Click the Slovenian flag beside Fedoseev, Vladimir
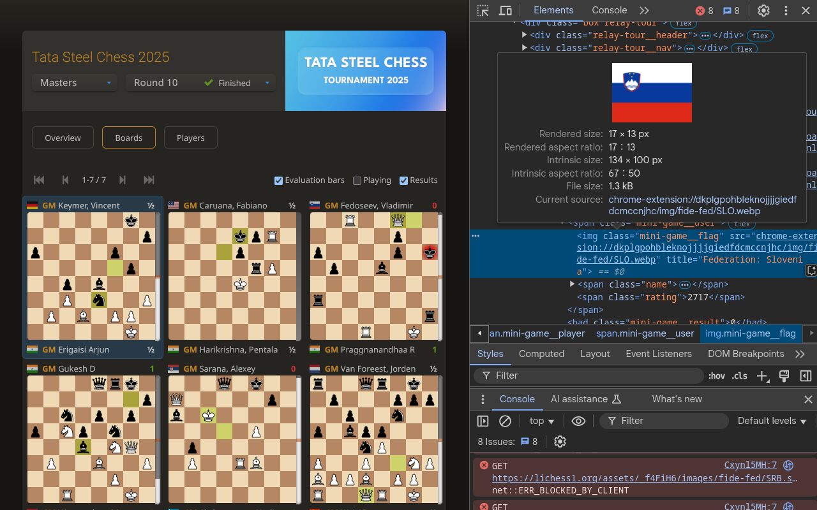This screenshot has width=817, height=510. (x=315, y=205)
